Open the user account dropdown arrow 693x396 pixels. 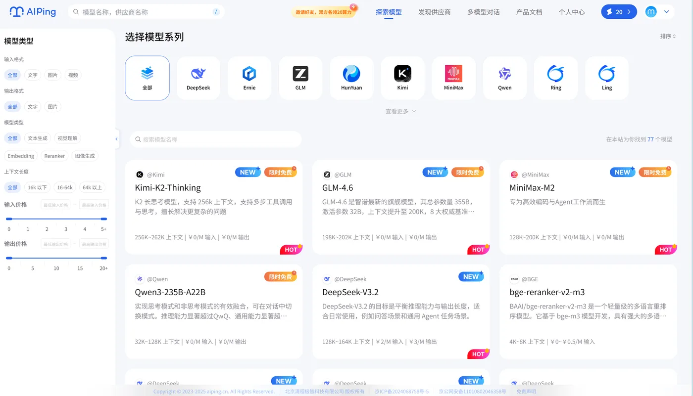click(x=666, y=11)
